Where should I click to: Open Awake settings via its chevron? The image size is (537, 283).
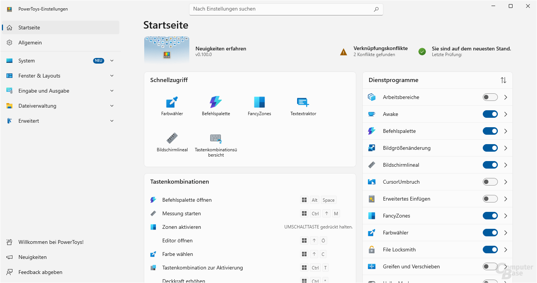505,114
